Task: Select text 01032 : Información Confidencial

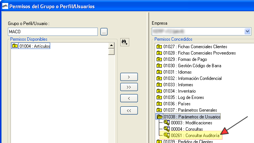Action: tap(193, 78)
